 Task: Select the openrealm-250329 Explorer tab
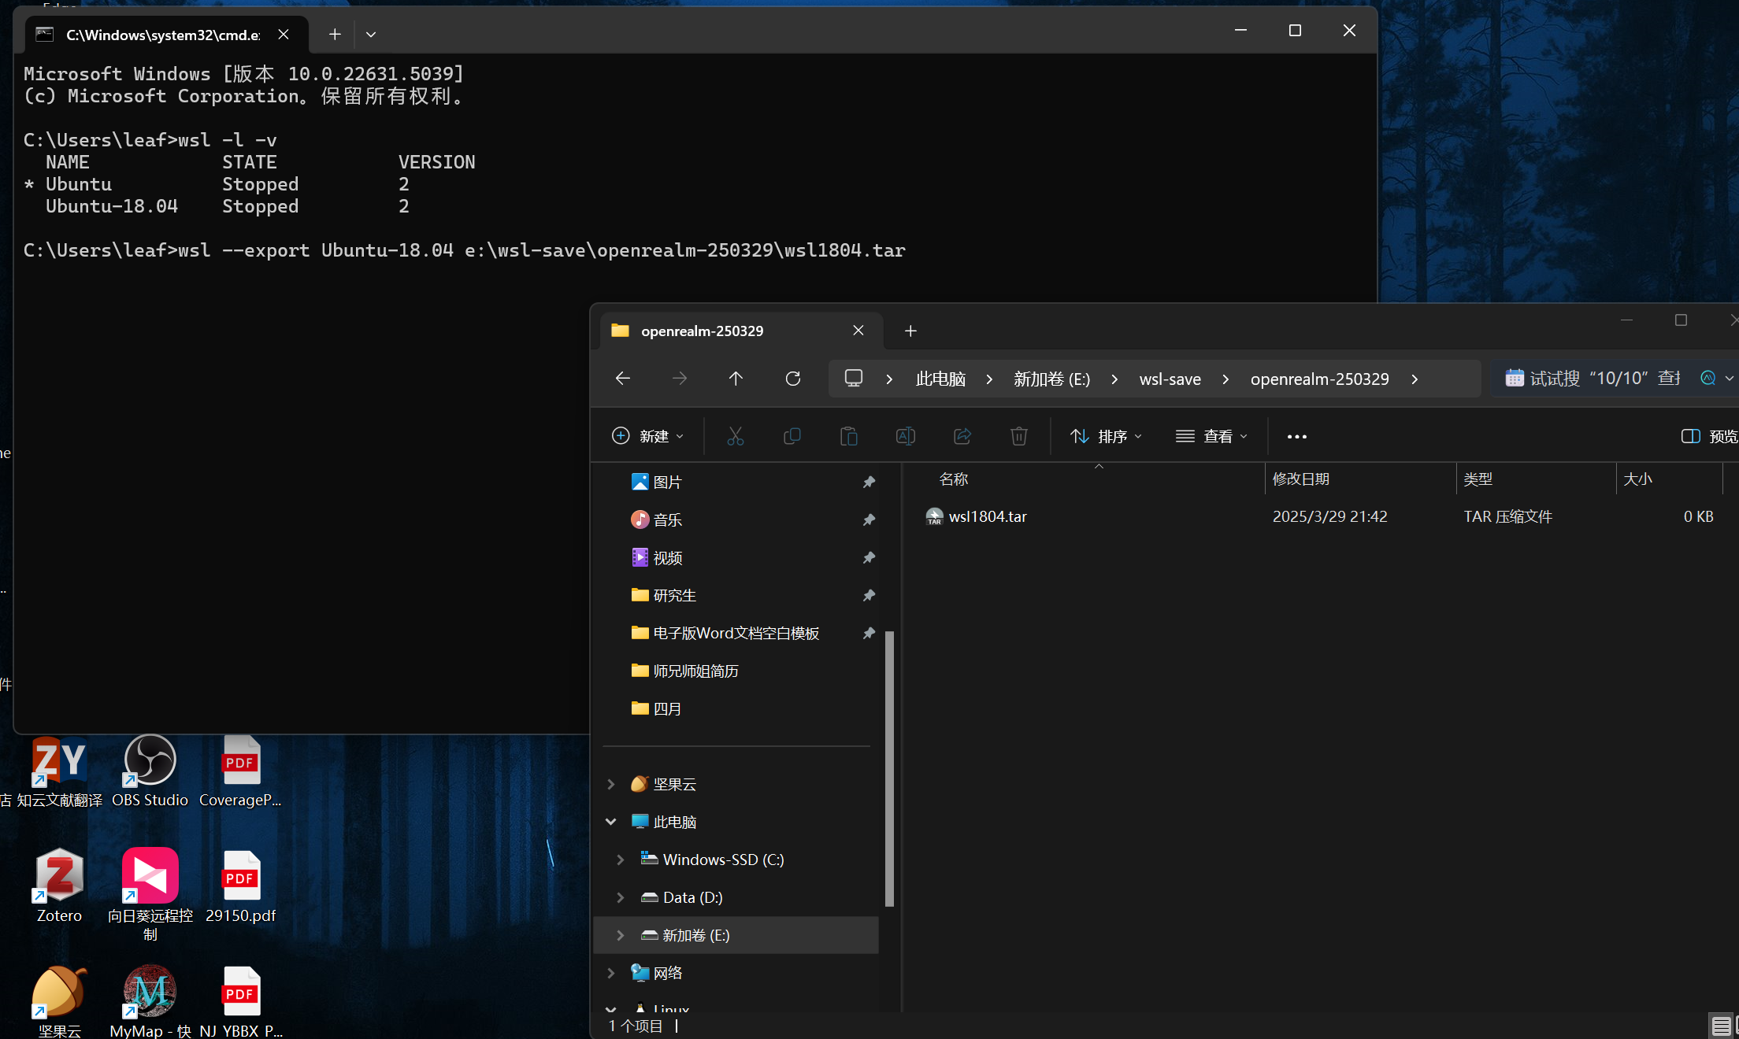point(701,331)
